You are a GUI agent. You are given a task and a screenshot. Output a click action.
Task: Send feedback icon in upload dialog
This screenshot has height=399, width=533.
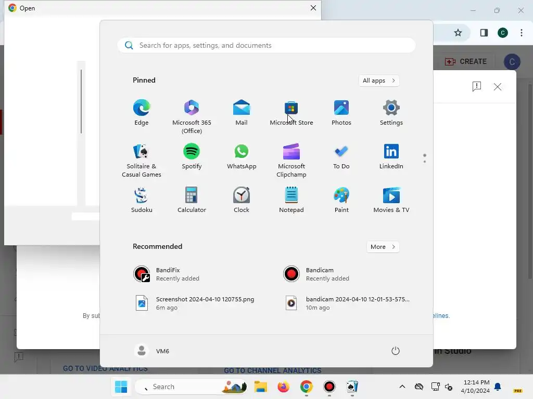pos(477,86)
